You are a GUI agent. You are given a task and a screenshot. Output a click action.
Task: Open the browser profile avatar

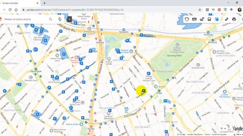coord(240,10)
